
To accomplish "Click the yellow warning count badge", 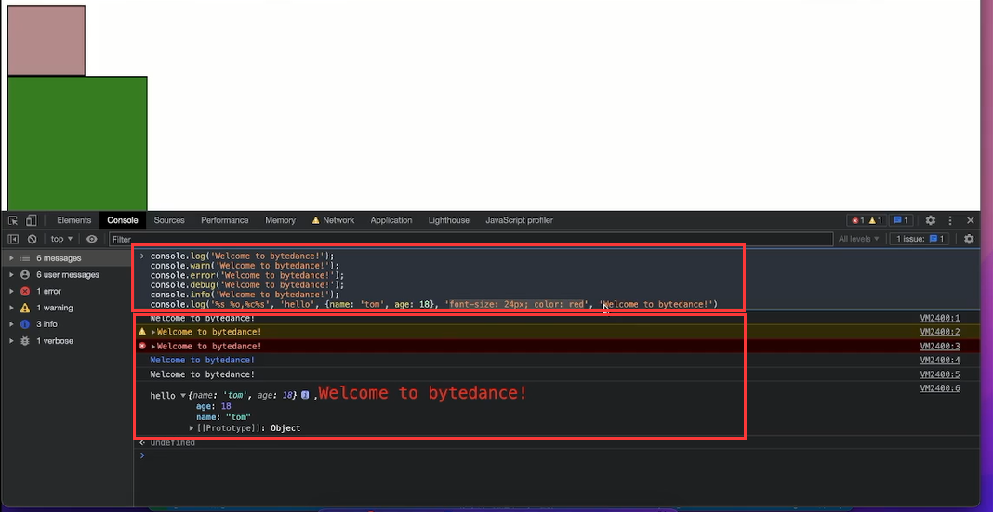I will coord(875,220).
